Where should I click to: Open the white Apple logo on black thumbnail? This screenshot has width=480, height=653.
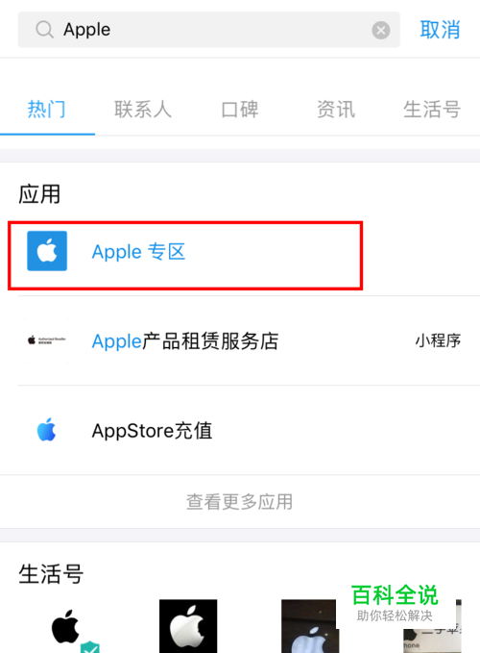(188, 626)
